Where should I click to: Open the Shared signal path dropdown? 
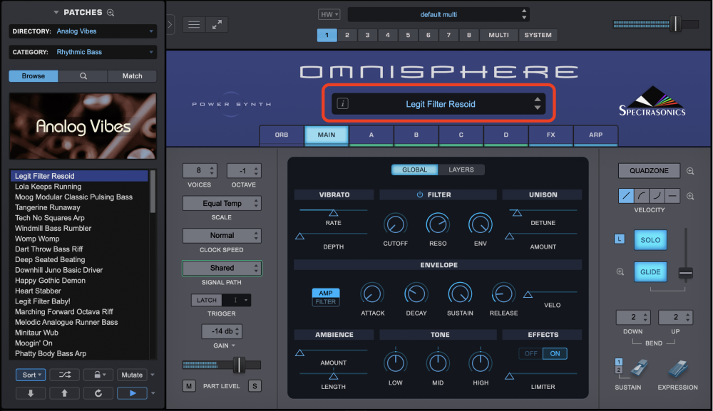click(x=222, y=268)
